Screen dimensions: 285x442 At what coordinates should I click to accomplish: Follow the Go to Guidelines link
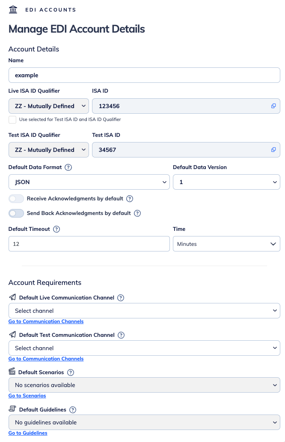point(28,433)
